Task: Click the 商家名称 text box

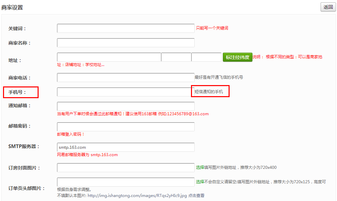Action: 126,43
